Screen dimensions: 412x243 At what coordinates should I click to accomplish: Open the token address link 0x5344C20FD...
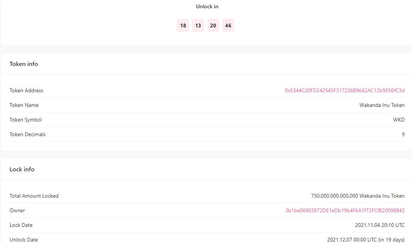tap(345, 90)
